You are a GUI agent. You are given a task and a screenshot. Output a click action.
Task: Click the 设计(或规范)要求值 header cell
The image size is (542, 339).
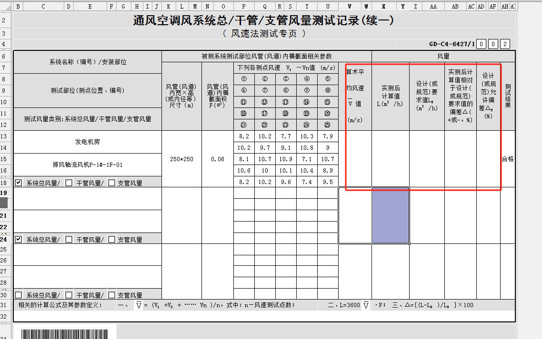(427, 96)
